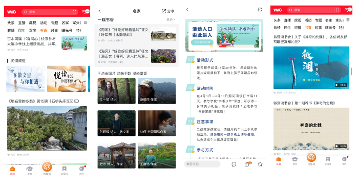Tap the WMG logo on the 阅读频道 screen
The width and height of the screenshot is (358, 193).
[x=12, y=12]
